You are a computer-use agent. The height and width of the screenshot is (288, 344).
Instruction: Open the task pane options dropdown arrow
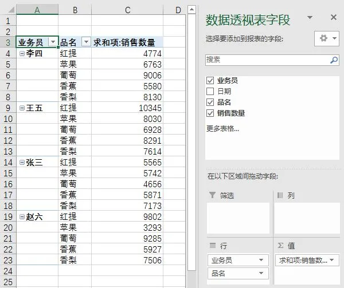tap(310, 17)
